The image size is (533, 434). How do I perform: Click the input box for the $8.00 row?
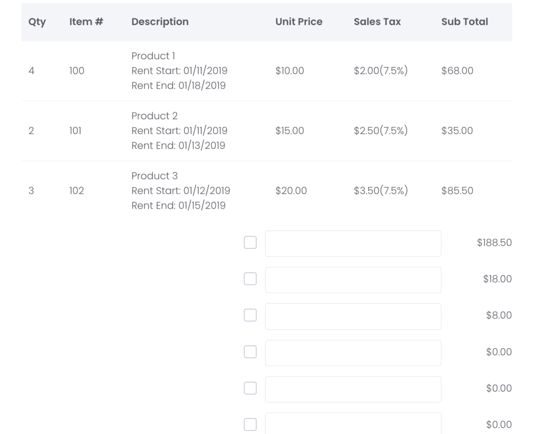pyautogui.click(x=353, y=316)
